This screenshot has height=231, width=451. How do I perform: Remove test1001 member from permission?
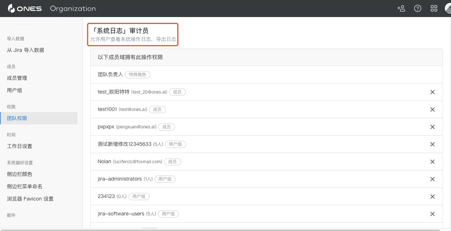432,110
